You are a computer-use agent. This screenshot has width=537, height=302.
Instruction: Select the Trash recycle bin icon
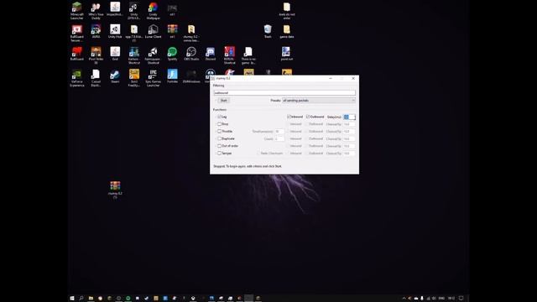(268, 31)
